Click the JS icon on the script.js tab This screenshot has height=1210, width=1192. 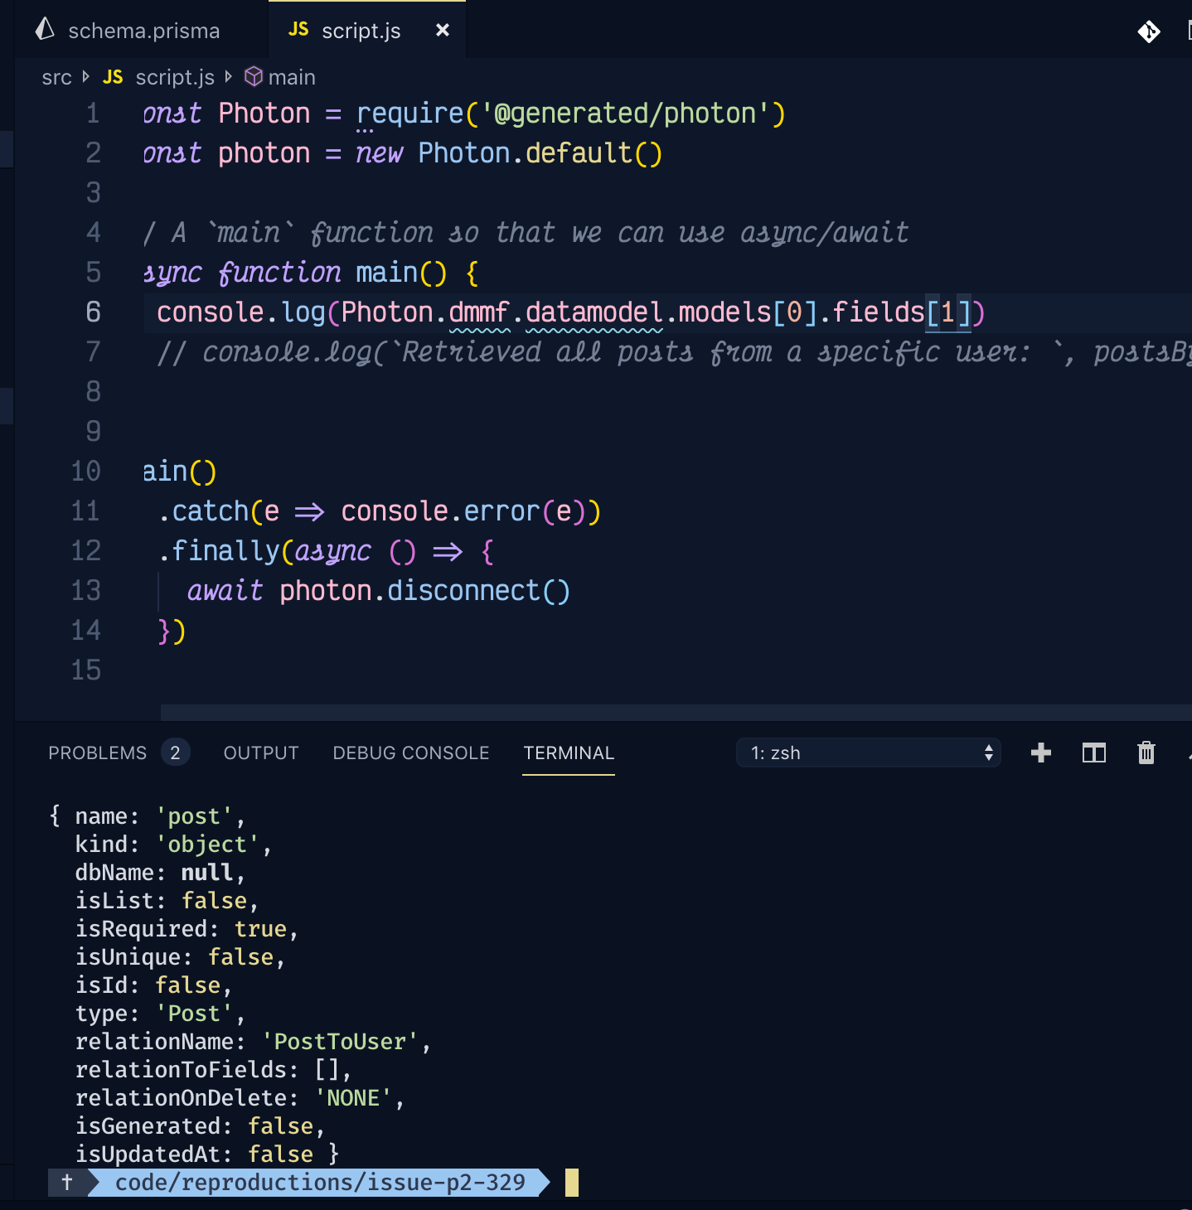pos(298,30)
